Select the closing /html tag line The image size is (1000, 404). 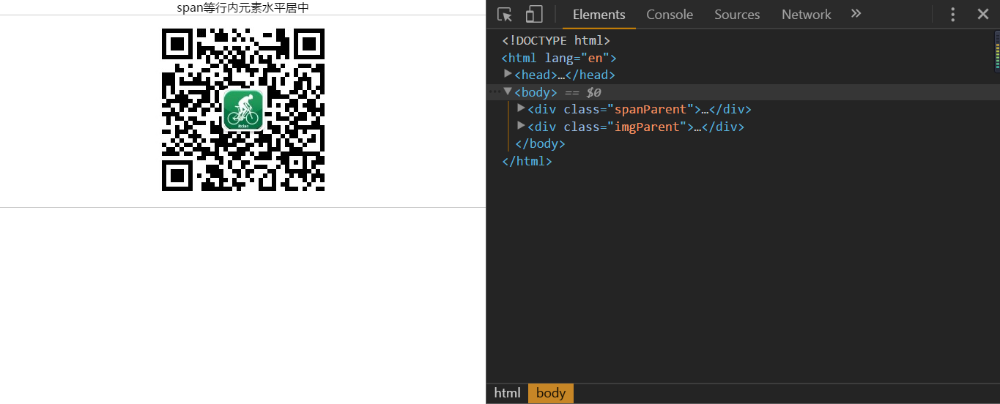tap(527, 161)
